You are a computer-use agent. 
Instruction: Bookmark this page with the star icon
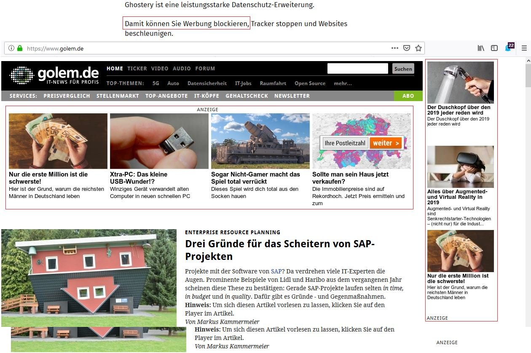tap(418, 48)
